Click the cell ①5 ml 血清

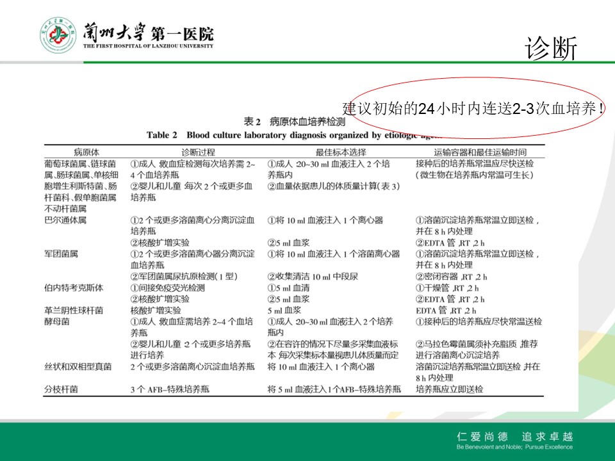coord(288,287)
